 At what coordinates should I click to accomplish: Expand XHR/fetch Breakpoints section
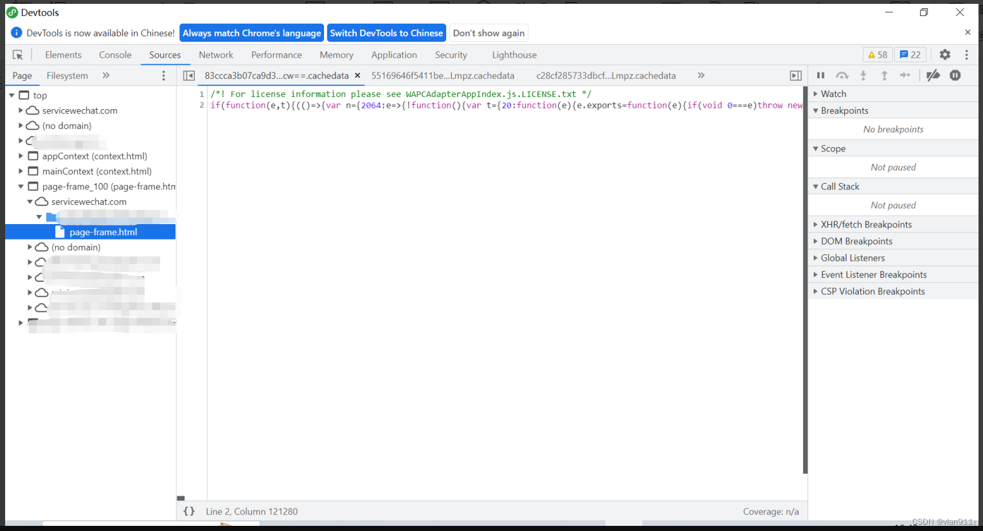[x=893, y=224]
